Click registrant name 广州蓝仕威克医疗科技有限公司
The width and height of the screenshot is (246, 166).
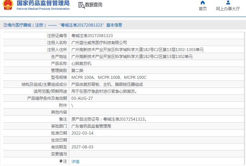point(99,43)
